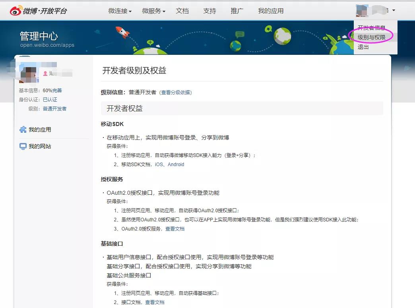Click the puzzle piece My Apps icon
Screen dimensions: 415x308
click(x=23, y=130)
